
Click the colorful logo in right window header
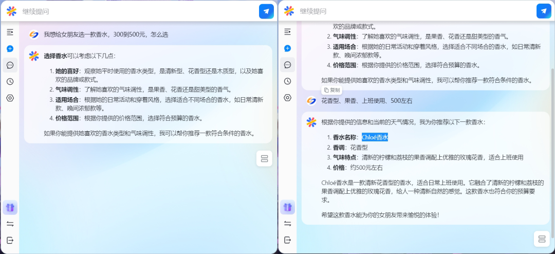tap(289, 11)
